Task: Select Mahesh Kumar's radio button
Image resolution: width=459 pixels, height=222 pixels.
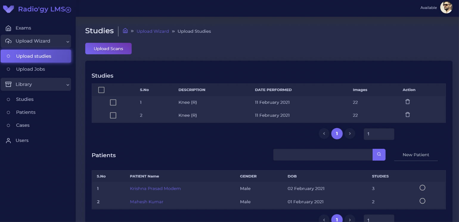Action: click(x=422, y=201)
